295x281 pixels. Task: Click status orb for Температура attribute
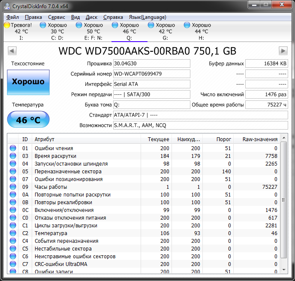tap(13, 233)
